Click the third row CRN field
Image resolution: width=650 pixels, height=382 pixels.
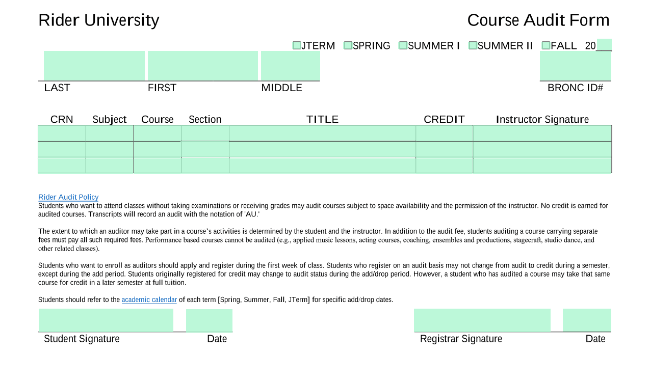pyautogui.click(x=62, y=166)
